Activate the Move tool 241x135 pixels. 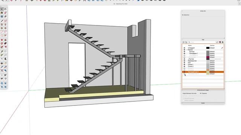[x=2, y=40]
